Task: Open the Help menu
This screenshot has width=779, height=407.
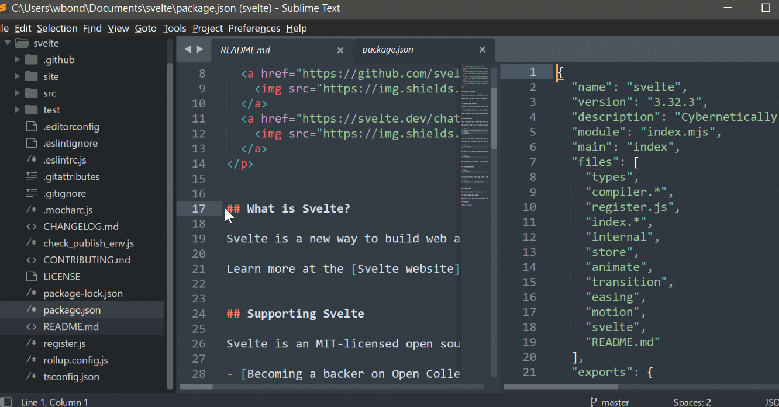Action: pyautogui.click(x=297, y=28)
